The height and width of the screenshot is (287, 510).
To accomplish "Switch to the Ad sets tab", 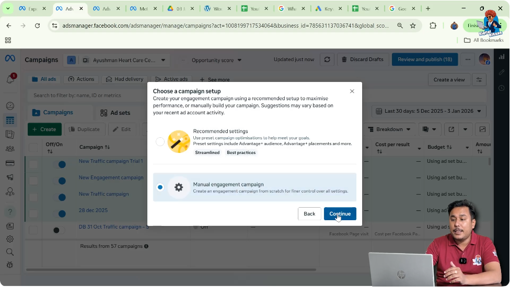I will point(115,113).
